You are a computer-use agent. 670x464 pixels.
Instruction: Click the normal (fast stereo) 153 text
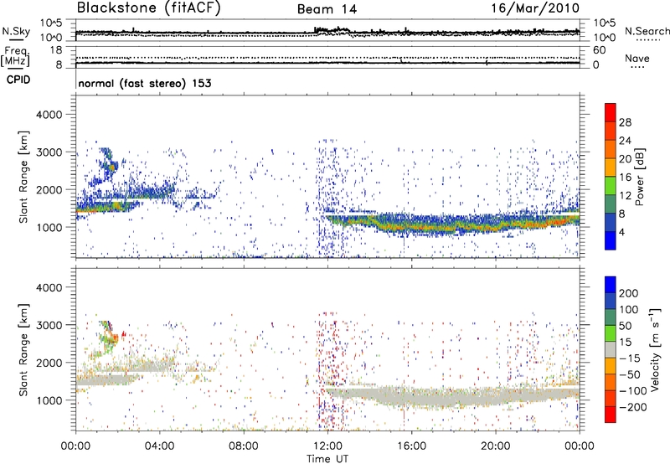(x=145, y=83)
